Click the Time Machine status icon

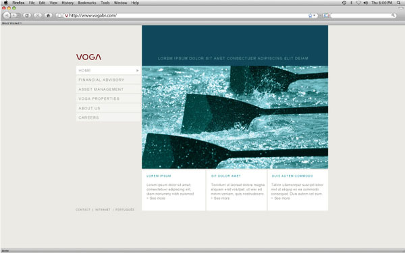coord(344,3)
